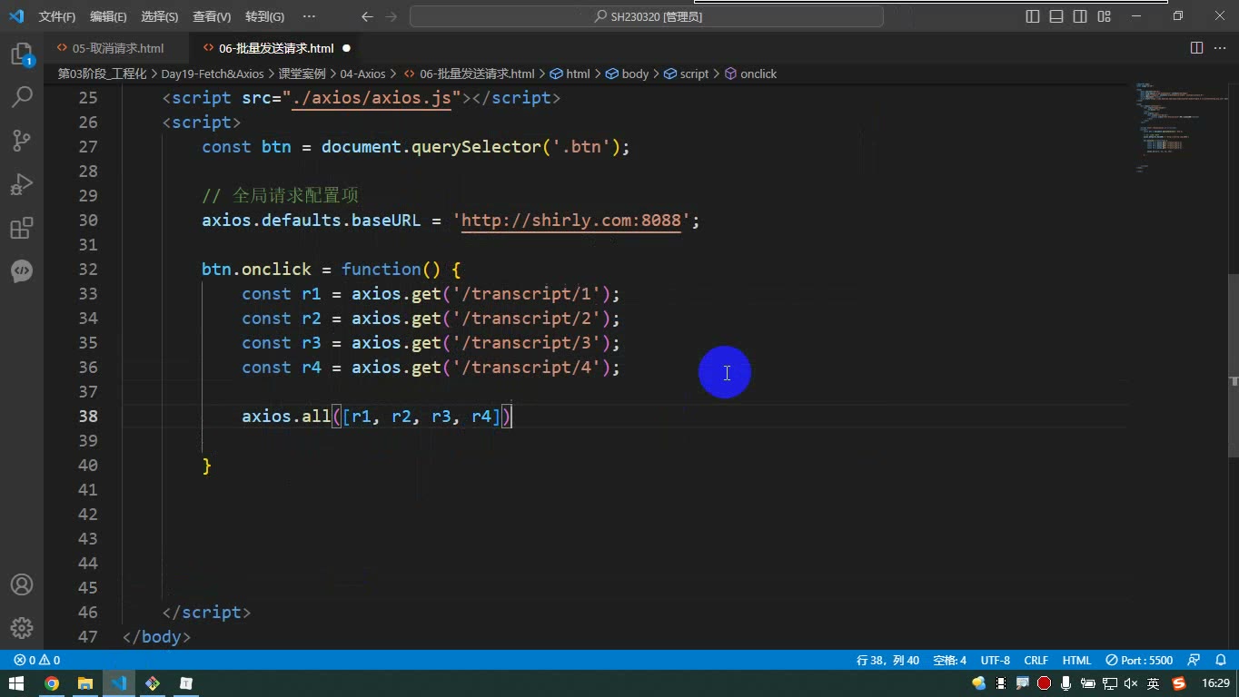Open the notifications bell in status bar
This screenshot has height=697, width=1239.
[1219, 660]
